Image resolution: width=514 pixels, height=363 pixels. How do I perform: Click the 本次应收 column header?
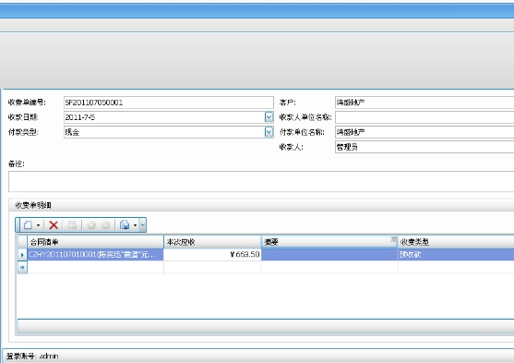[x=212, y=242]
